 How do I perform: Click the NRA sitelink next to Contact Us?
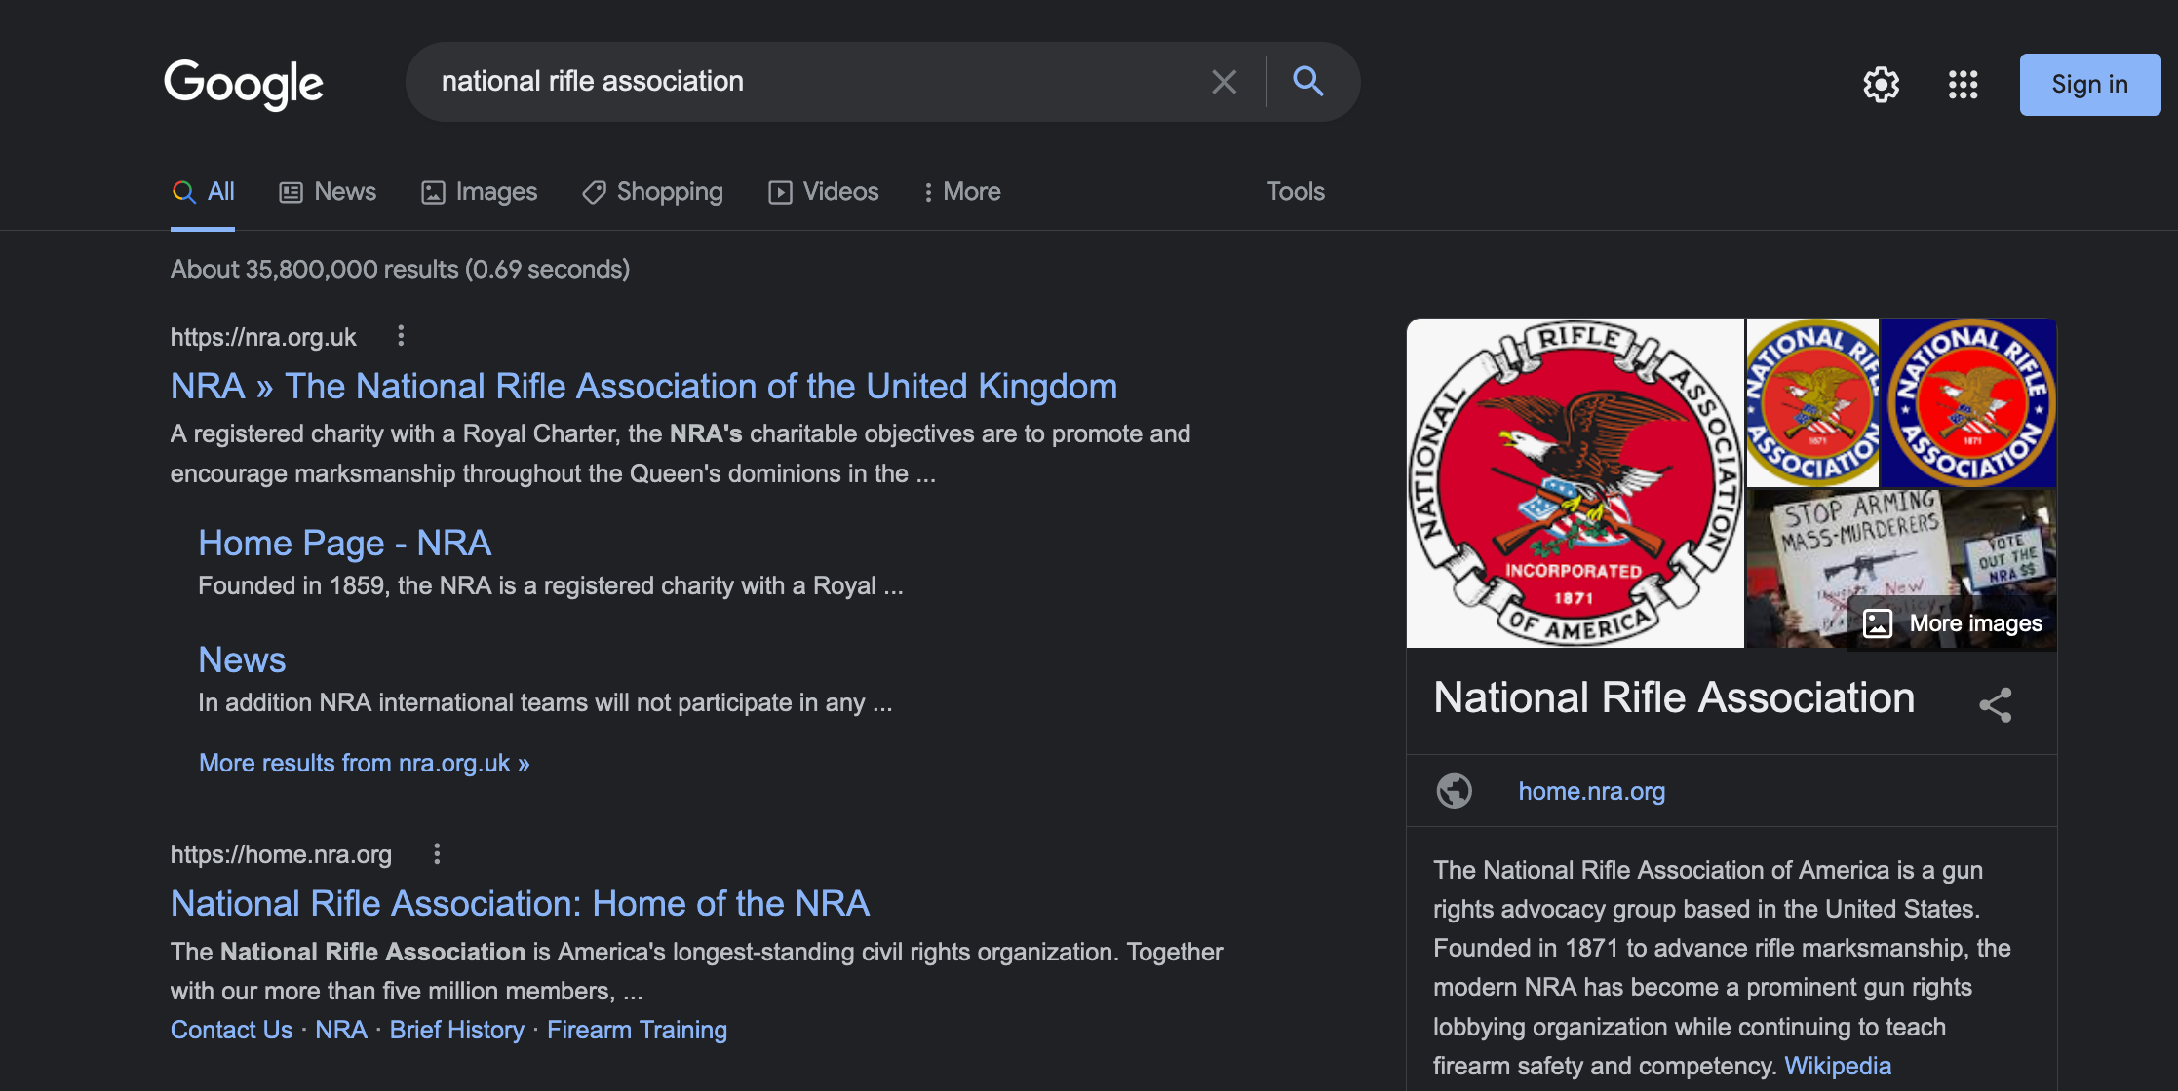[x=341, y=1030]
